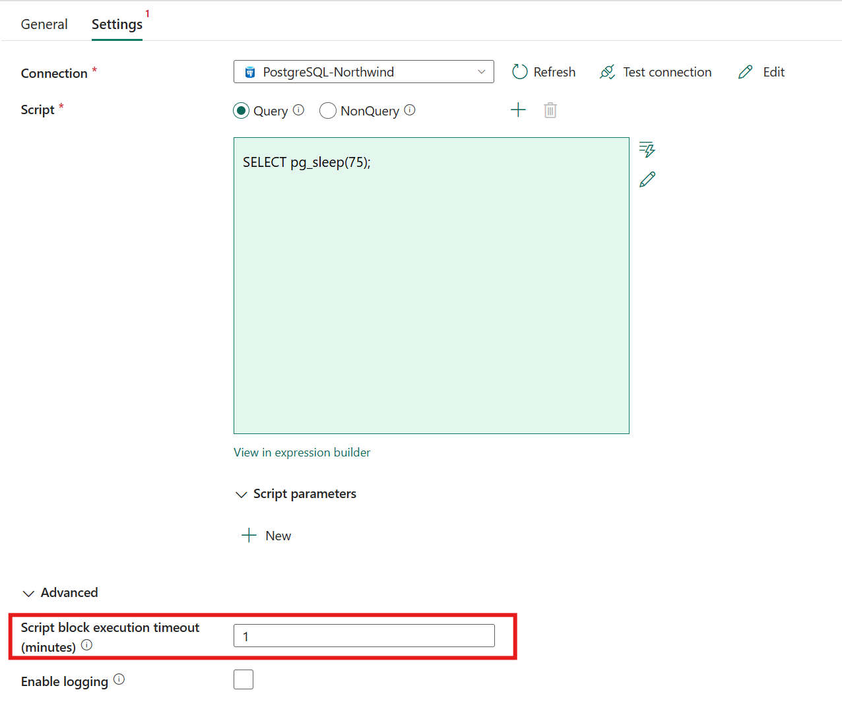This screenshot has height=721, width=842.
Task: Delete script block using trash icon
Action: coord(550,110)
